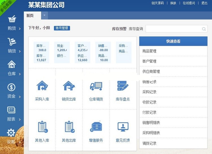
Task: Expand the 购货 submenu arrow
Action: coord(20,29)
